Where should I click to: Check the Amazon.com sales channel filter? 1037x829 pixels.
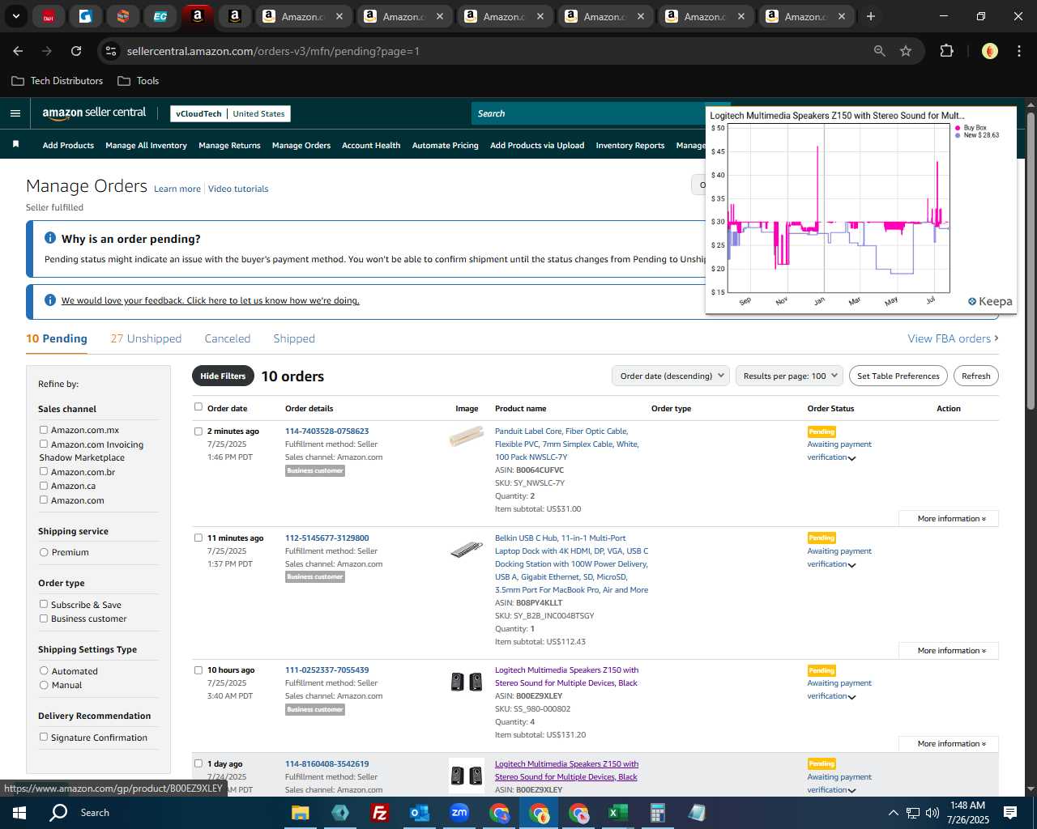(x=44, y=500)
